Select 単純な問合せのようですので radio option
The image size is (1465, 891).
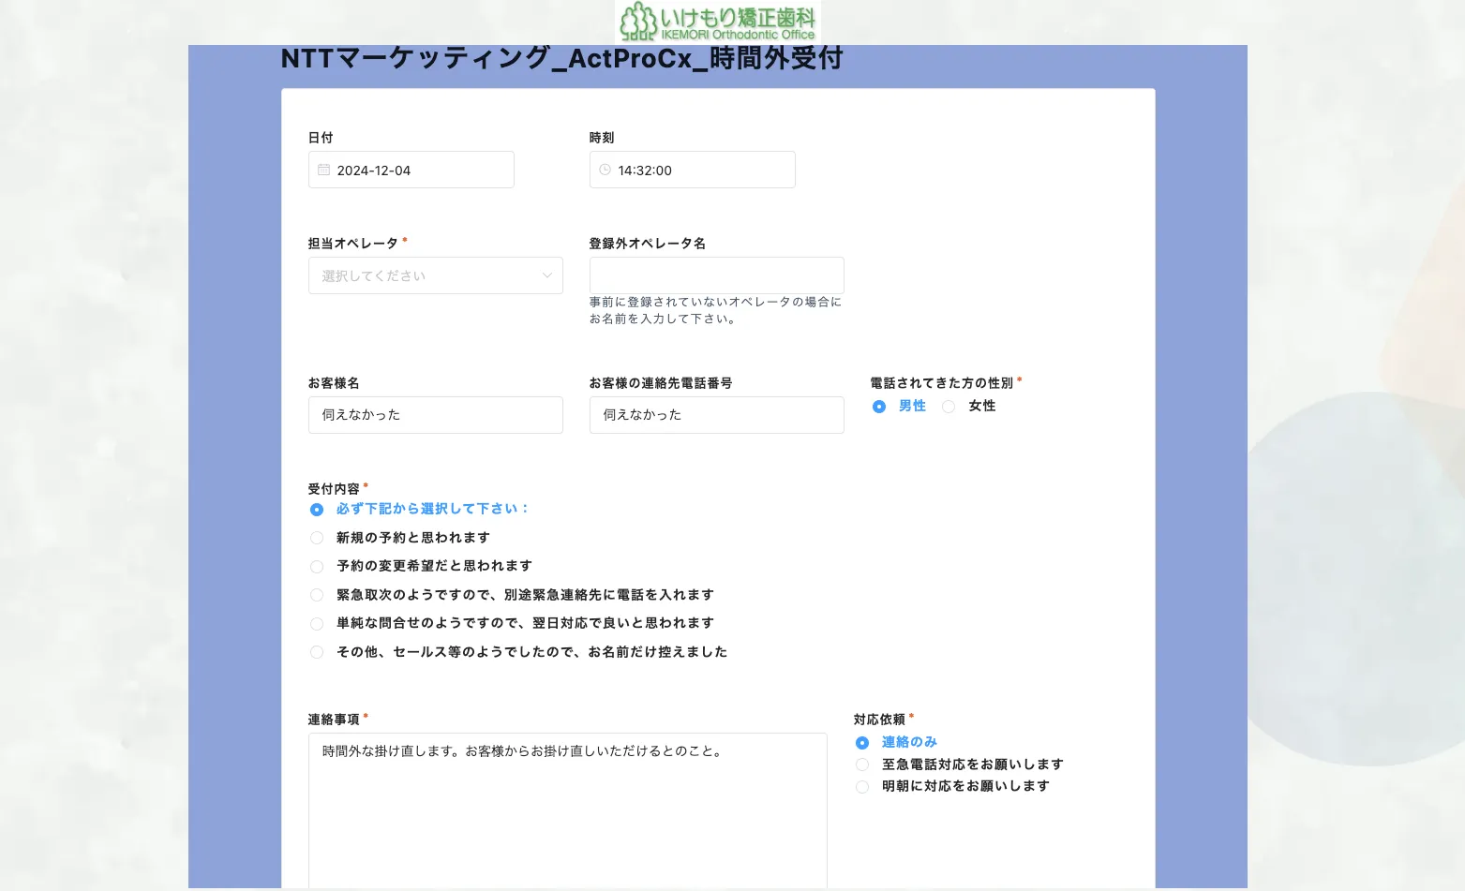[x=317, y=624]
